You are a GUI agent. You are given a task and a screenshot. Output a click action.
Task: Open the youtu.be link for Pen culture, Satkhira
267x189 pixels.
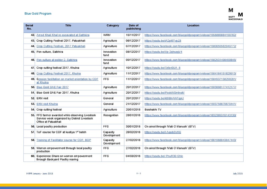(x=163, y=52)
